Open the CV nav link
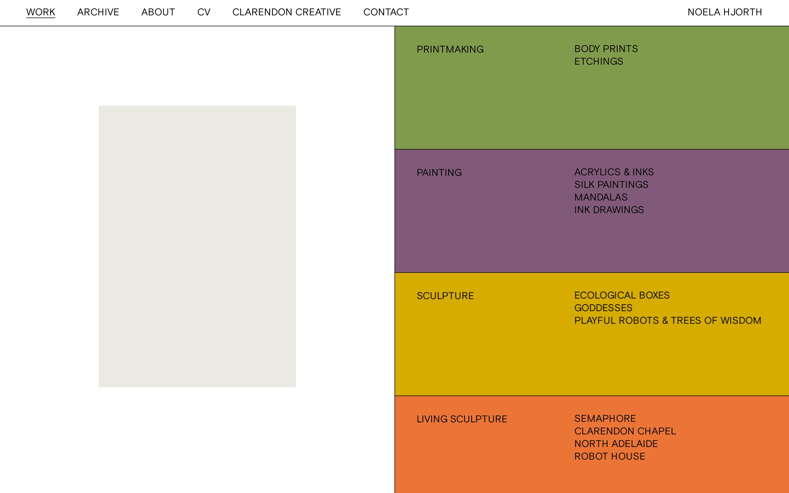789x493 pixels. pyautogui.click(x=204, y=12)
